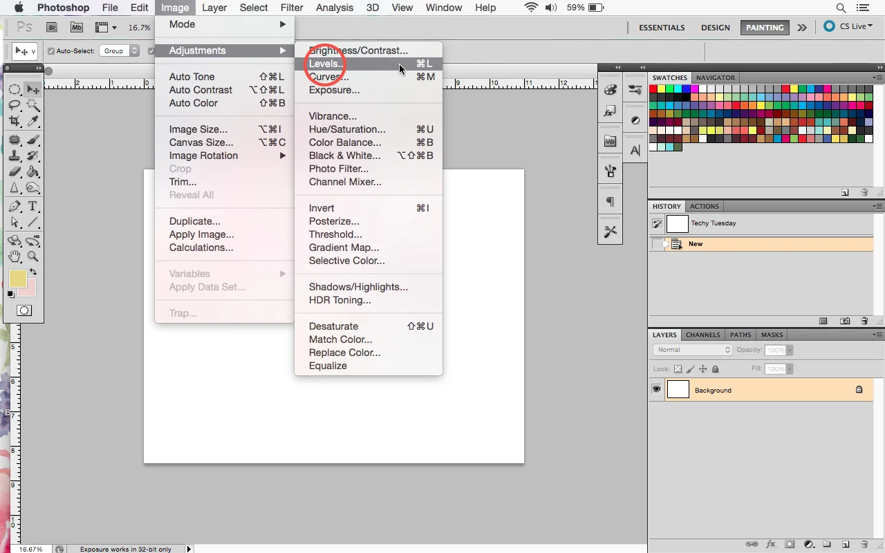Viewport: 885px width, 553px height.
Task: Create new snapshot in History panel
Action: pos(845,321)
